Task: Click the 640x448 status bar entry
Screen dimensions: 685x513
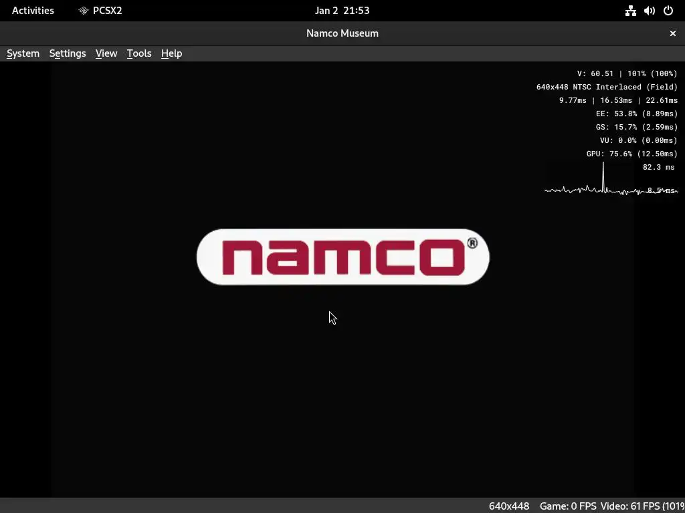Action: [x=509, y=506]
